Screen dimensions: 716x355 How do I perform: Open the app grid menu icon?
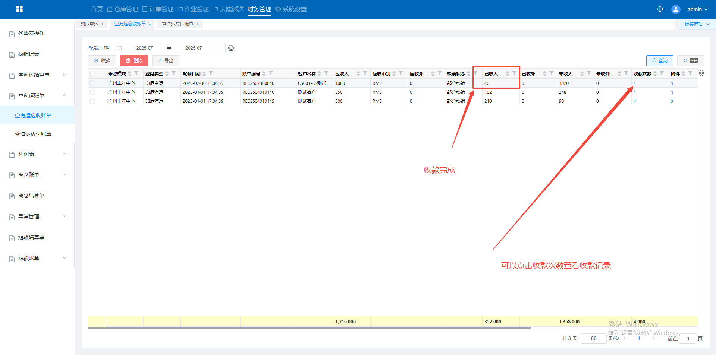(x=19, y=9)
